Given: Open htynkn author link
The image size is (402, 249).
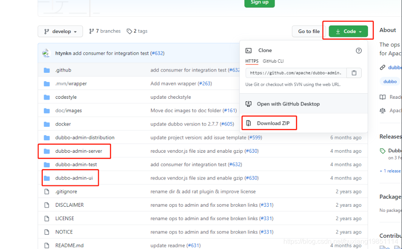Looking at the screenshot, I should click(x=63, y=53).
